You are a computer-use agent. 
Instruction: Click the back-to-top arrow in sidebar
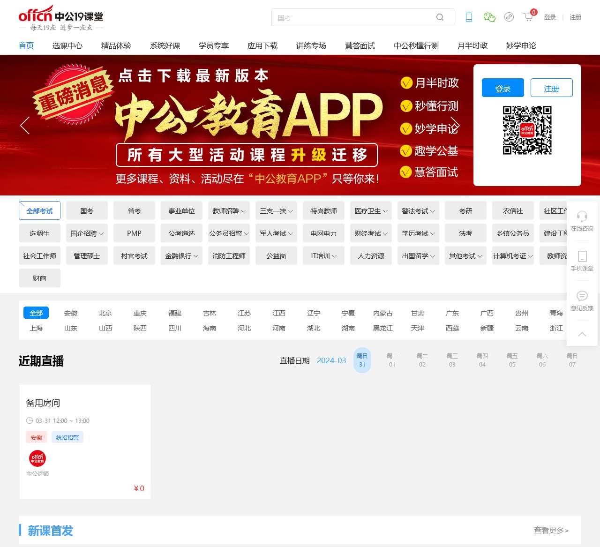pyautogui.click(x=582, y=334)
